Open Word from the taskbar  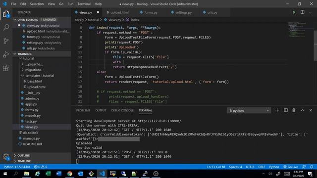[x=59, y=174]
